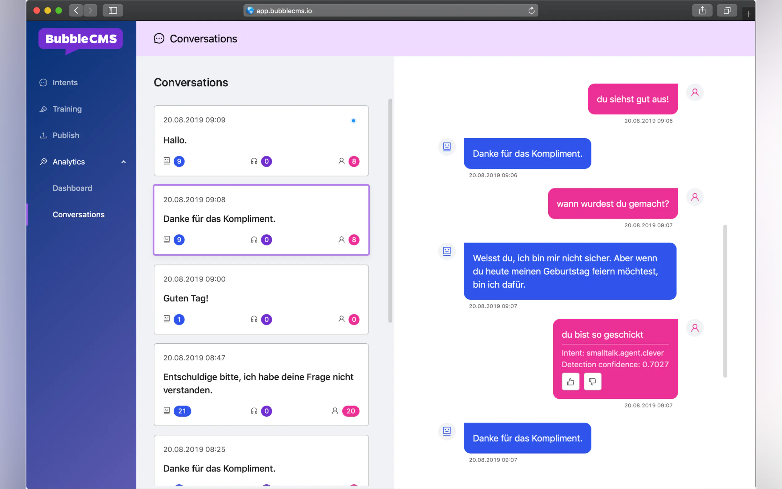Click the thumbs up feedback icon
Image resolution: width=782 pixels, height=489 pixels.
pyautogui.click(x=570, y=382)
